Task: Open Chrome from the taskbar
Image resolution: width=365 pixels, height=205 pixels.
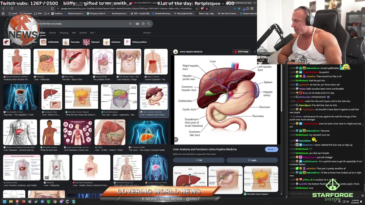Action: point(55,202)
